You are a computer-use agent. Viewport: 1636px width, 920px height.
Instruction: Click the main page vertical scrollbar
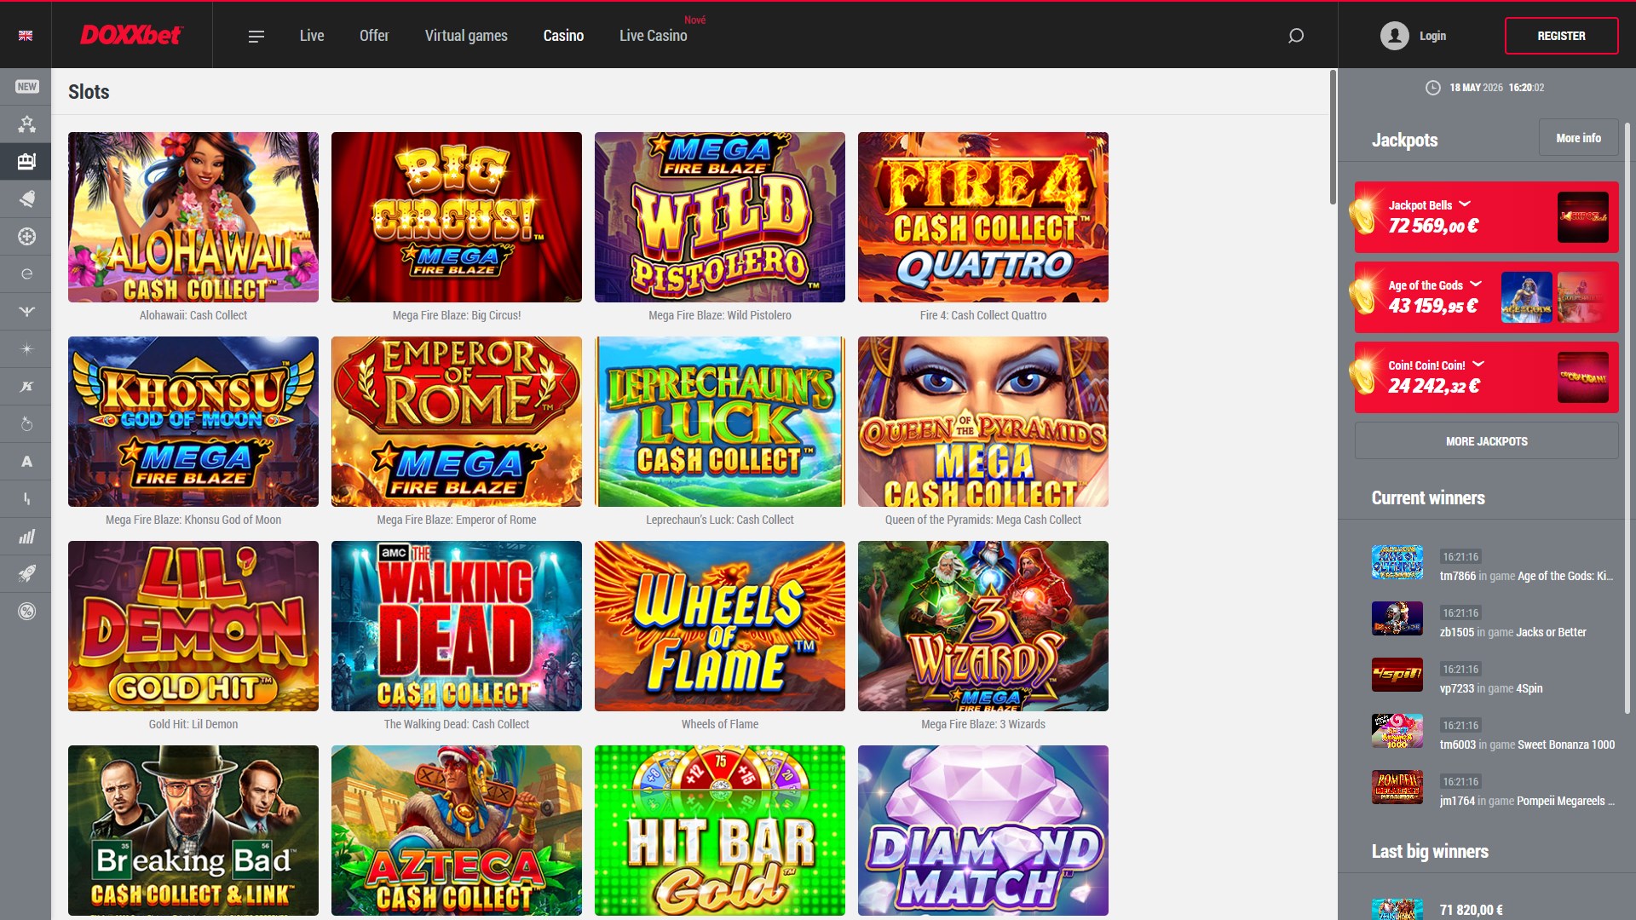1333,138
